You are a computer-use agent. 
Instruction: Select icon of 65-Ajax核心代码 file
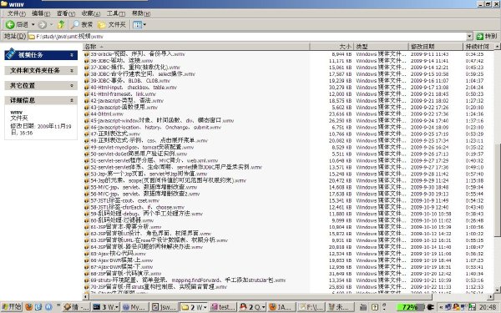tap(87, 254)
